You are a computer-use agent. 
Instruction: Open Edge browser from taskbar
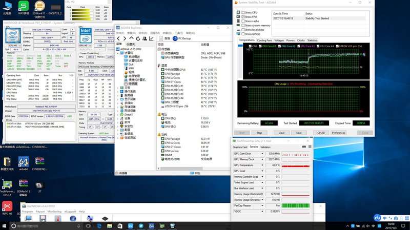pos(99,226)
